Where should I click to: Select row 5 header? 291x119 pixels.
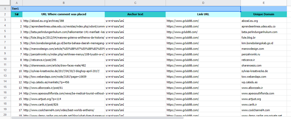[5, 32]
